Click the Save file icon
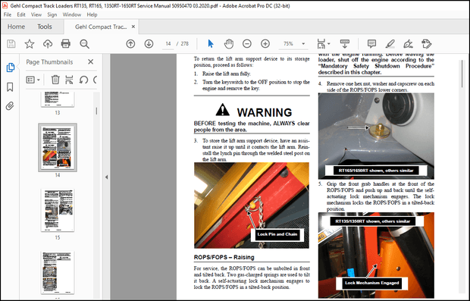This screenshot has height=301, width=470. 11,44
